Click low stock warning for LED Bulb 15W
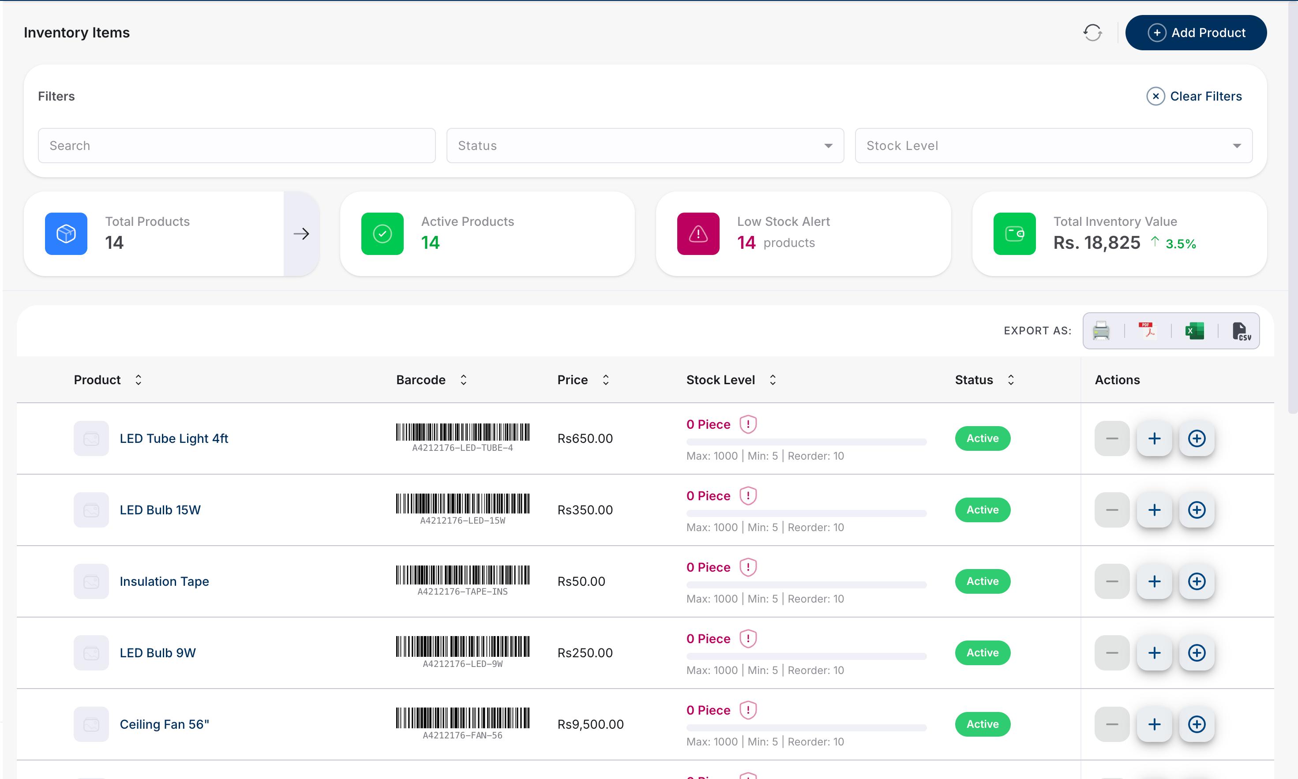1298x779 pixels. coord(748,495)
